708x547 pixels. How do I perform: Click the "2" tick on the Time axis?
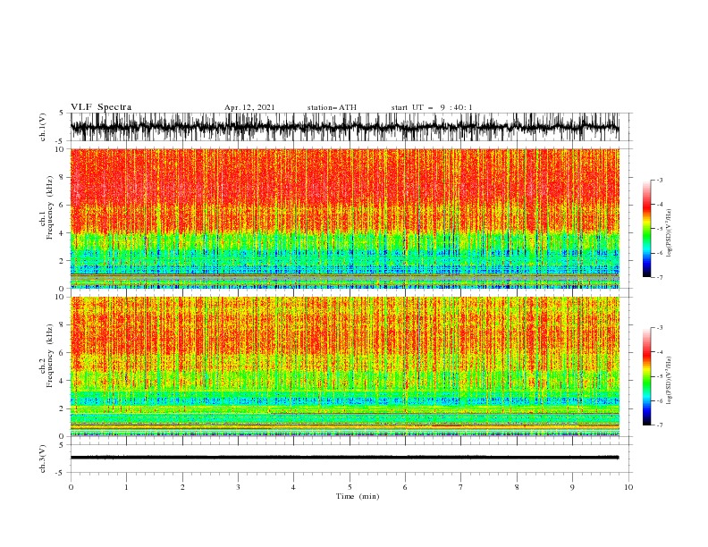(x=182, y=487)
